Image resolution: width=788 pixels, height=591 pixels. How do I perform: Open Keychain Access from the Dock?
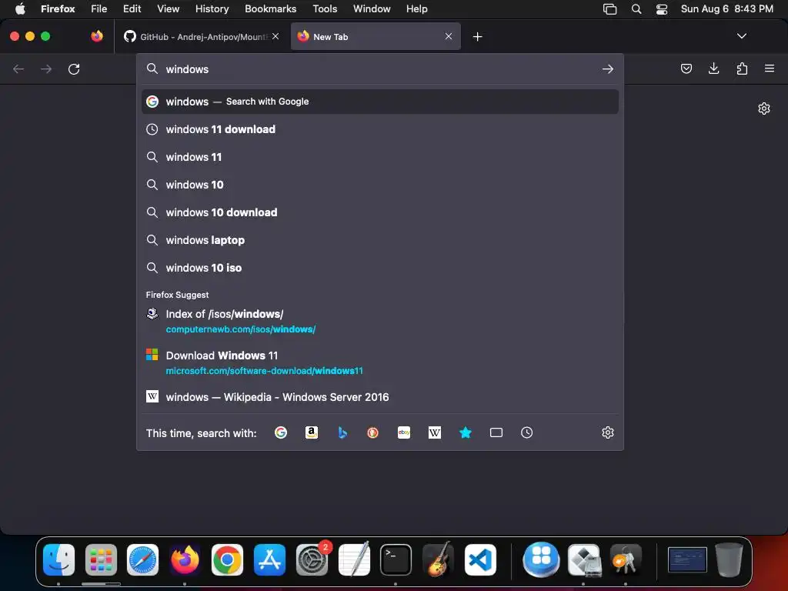[625, 560]
